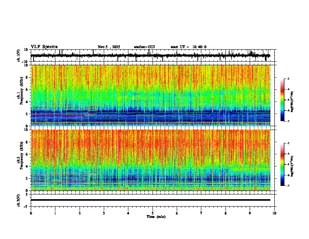Screen dimensions: 309x239
Task: Click the "station=OUI" header label
Action: pos(144,47)
